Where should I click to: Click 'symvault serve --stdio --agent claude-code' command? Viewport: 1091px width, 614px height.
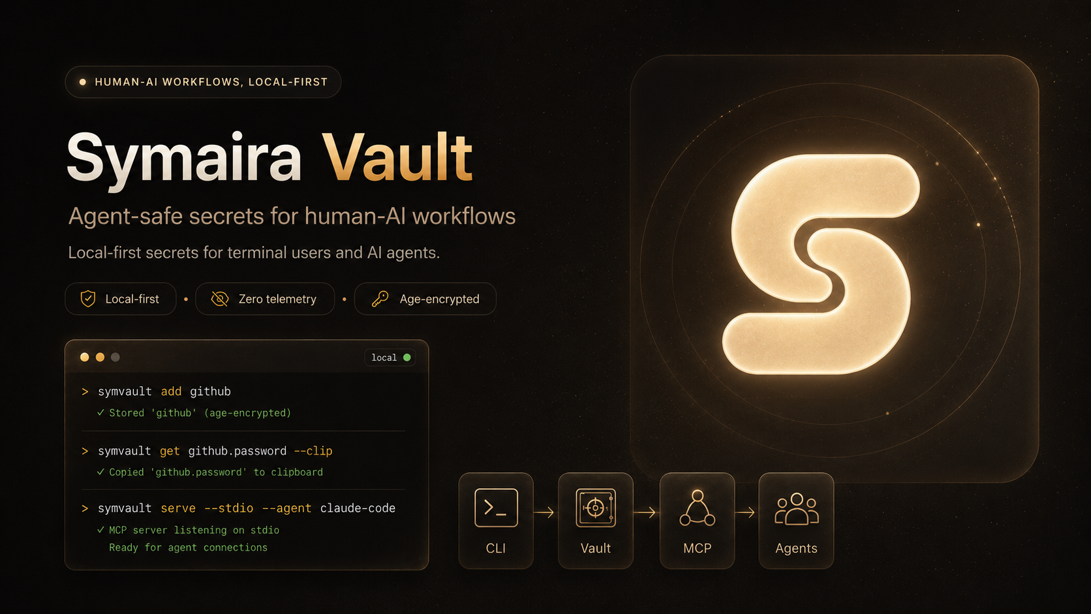(247, 508)
